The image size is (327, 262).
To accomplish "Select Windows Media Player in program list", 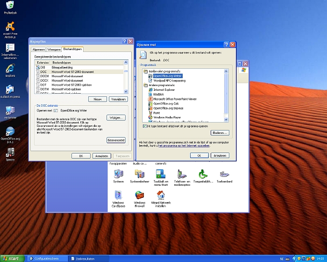I will tap(167, 117).
